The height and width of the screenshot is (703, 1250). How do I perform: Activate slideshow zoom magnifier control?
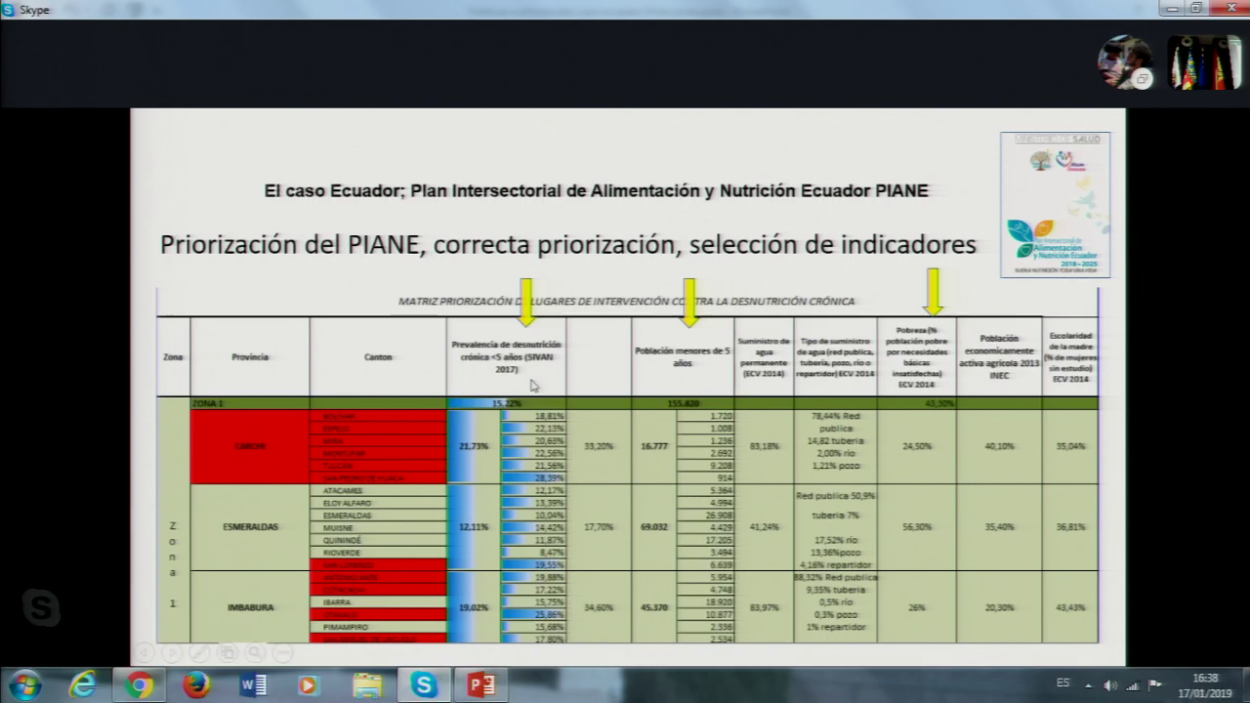(256, 652)
